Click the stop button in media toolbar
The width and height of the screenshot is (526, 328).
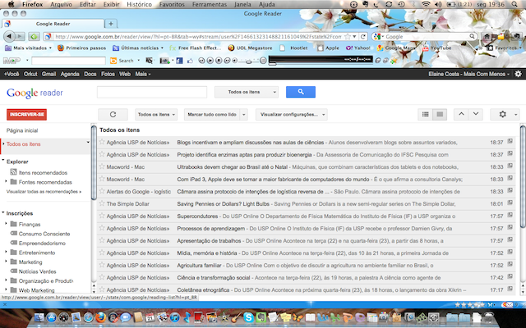[x=219, y=61]
